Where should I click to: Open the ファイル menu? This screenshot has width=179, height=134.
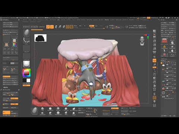(x=63, y=20)
